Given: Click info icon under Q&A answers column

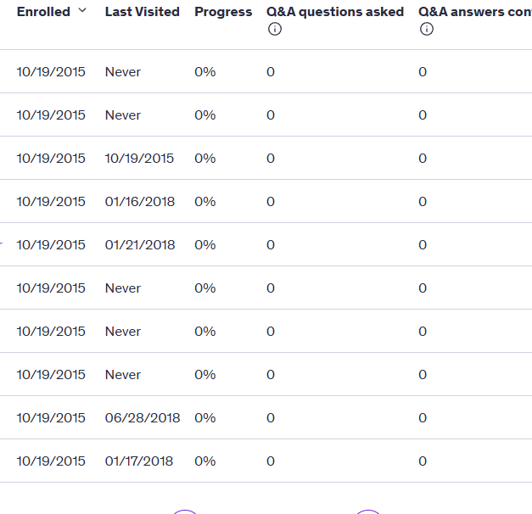Looking at the screenshot, I should (427, 29).
